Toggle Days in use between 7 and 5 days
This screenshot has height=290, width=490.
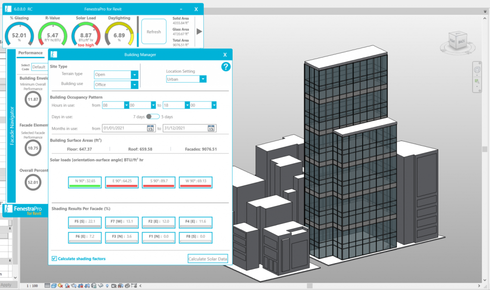pyautogui.click(x=153, y=117)
